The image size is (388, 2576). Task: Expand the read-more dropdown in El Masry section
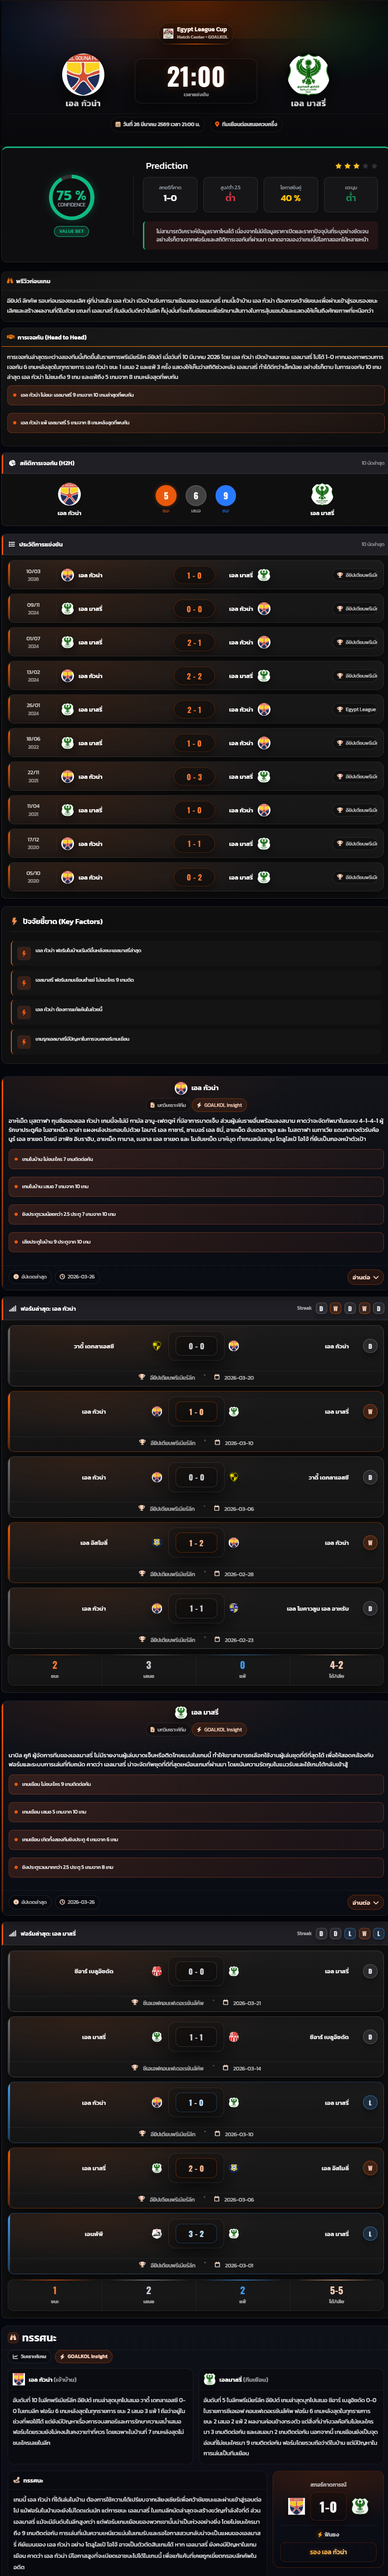point(362,1902)
